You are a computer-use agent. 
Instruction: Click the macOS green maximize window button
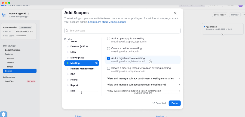(x=9, y=3)
